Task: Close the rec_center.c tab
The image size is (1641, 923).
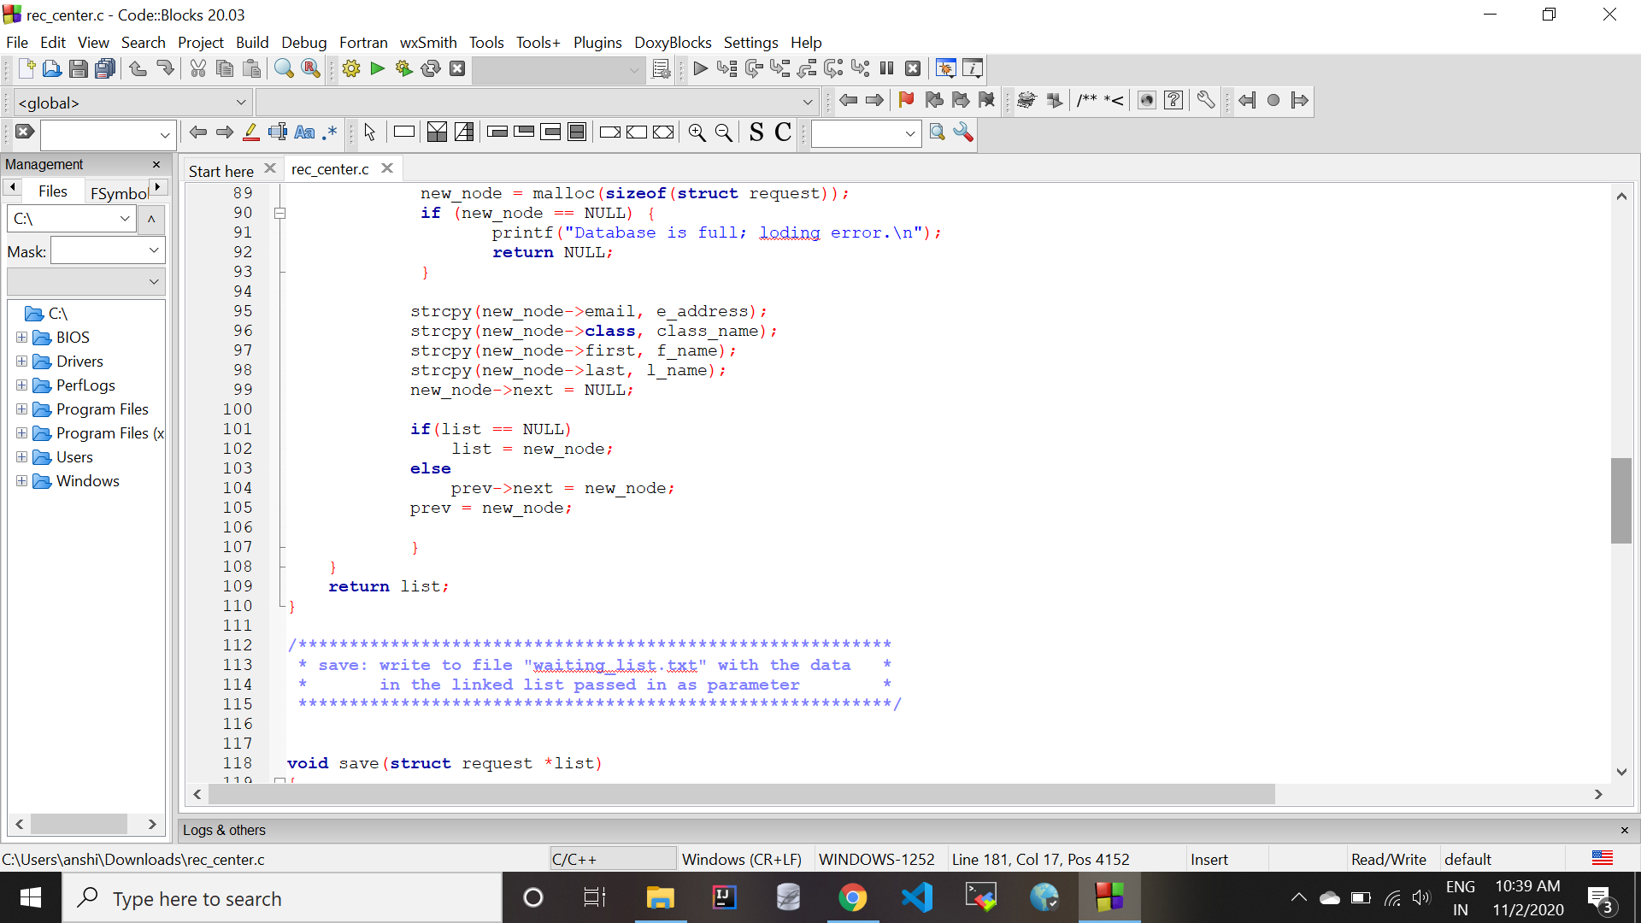Action: (387, 168)
